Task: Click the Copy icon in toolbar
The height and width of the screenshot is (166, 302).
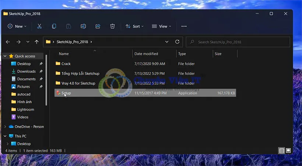Action: pos(54,26)
